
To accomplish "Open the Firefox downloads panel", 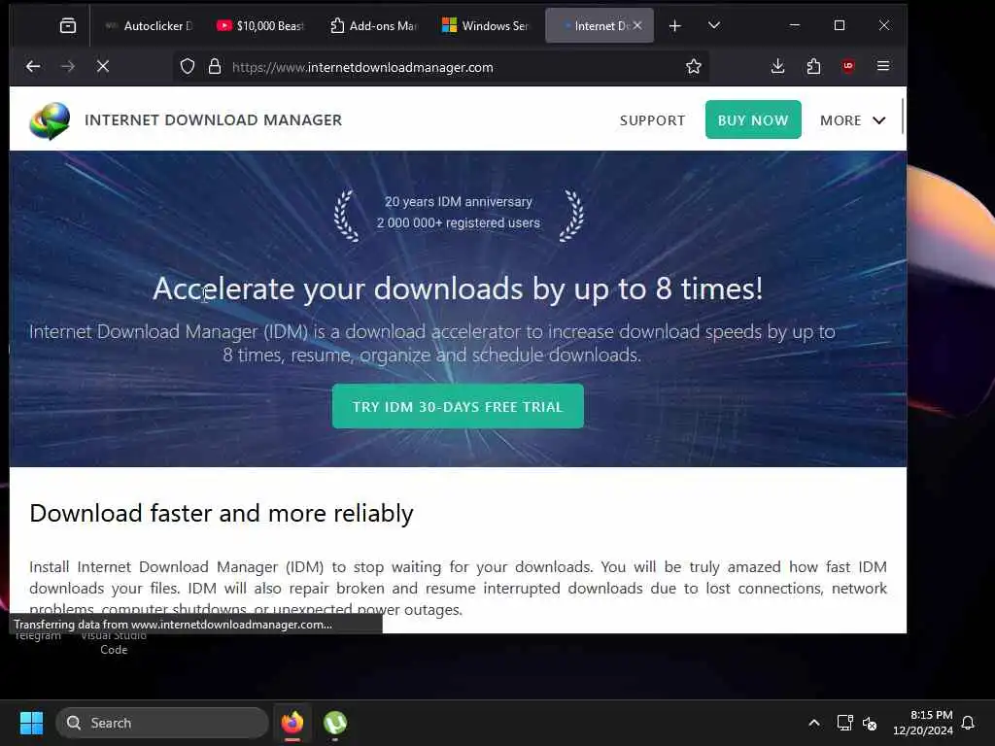I will (778, 66).
